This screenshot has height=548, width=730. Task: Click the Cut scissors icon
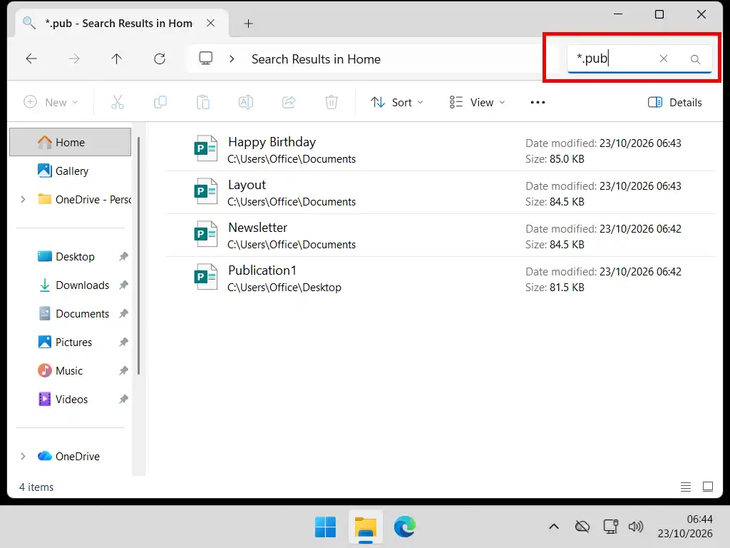pos(118,102)
